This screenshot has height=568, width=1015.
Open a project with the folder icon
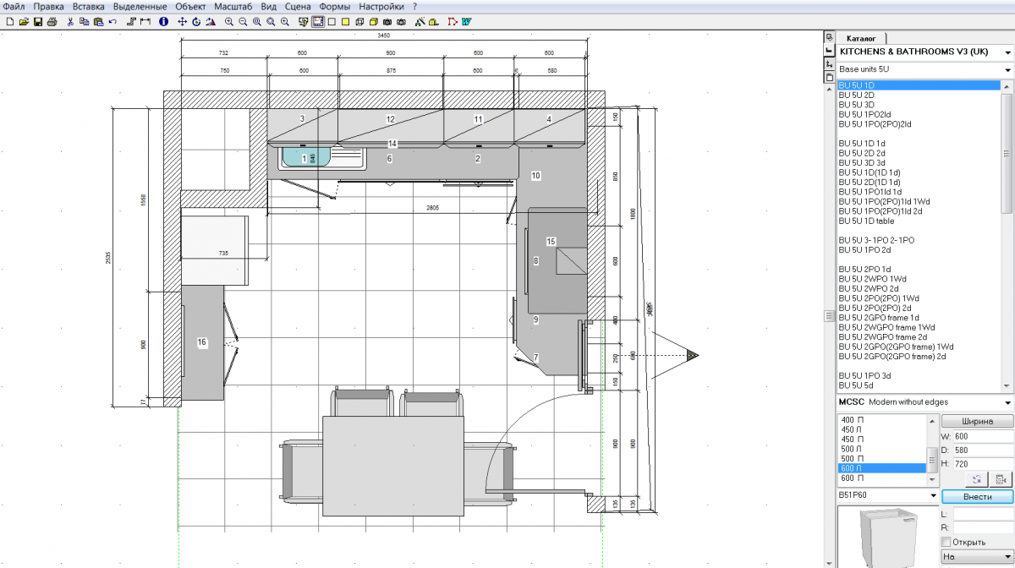24,21
